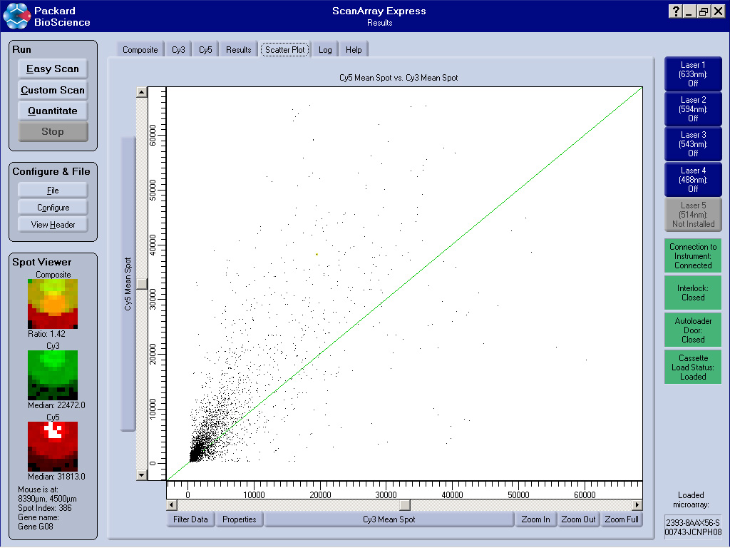Select the Scatter Plot tab
The width and height of the screenshot is (730, 548).
[x=285, y=49]
